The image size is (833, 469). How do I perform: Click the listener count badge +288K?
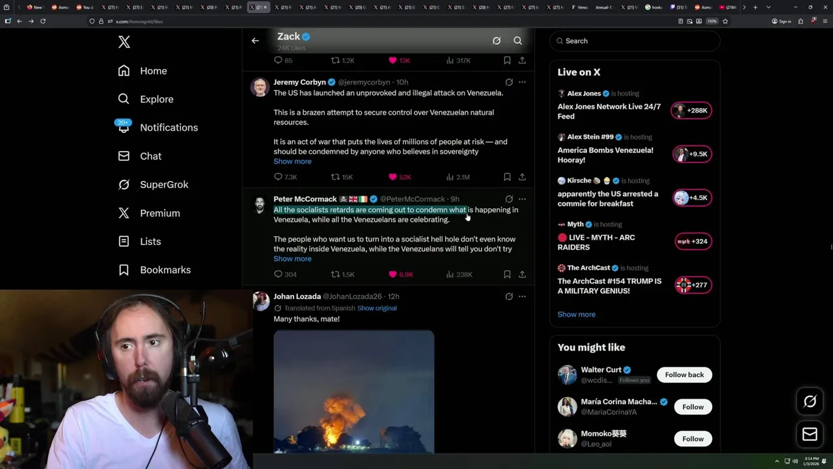[692, 111]
